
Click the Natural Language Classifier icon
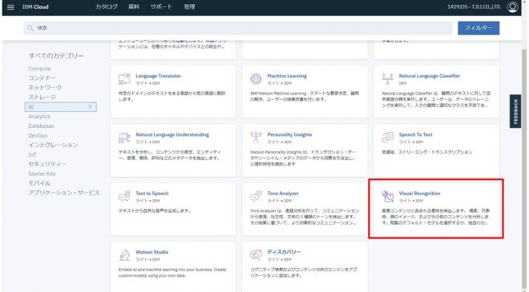[387, 79]
